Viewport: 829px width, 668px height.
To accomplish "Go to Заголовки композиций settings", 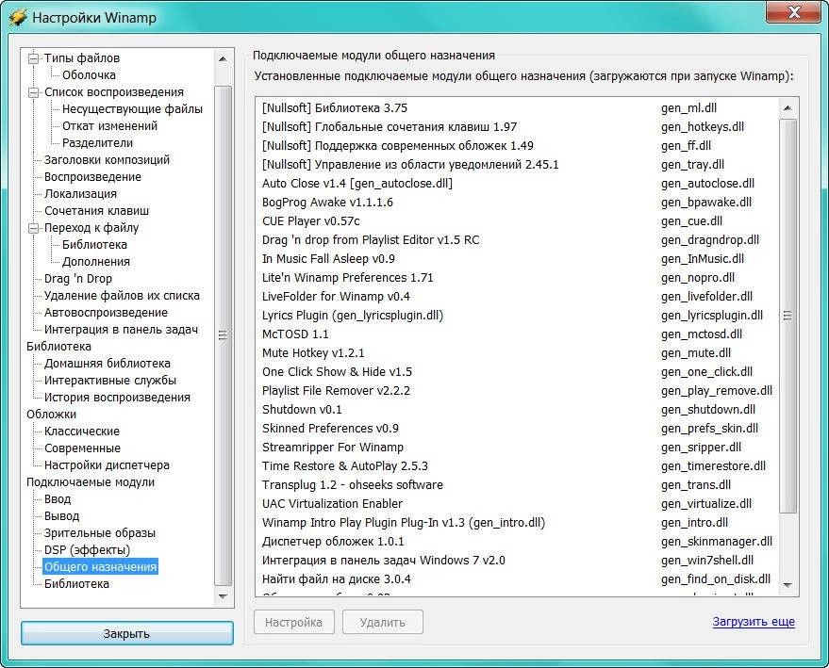I will point(107,159).
